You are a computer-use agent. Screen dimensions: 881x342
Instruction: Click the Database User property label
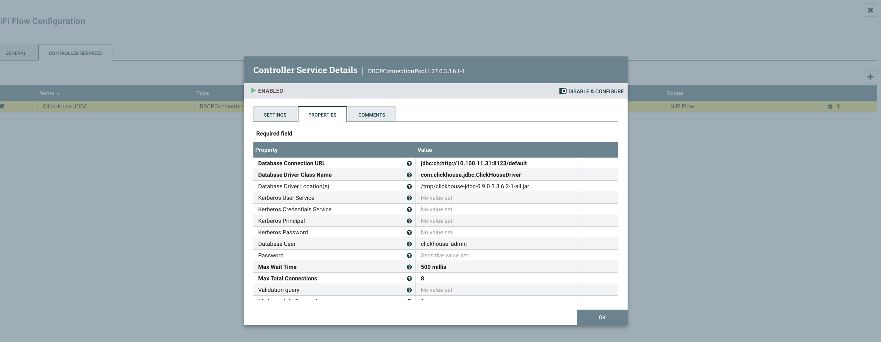(x=277, y=244)
